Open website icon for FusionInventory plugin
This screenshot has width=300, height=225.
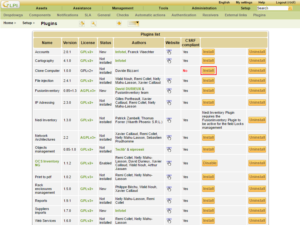click(169, 91)
